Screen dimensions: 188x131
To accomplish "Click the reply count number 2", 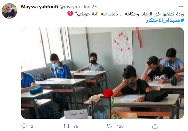I will 32,126.
